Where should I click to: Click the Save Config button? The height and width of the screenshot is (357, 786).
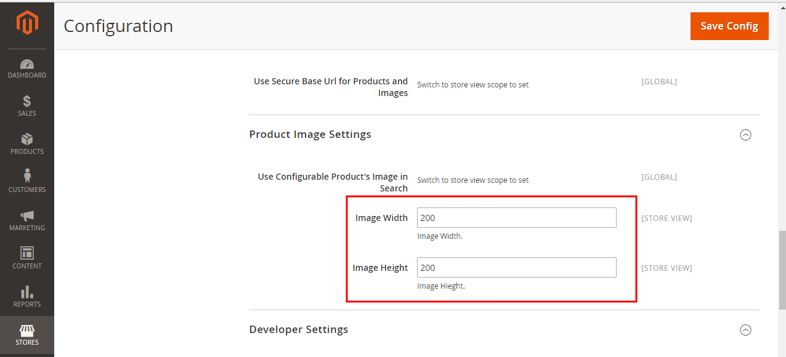coord(729,26)
